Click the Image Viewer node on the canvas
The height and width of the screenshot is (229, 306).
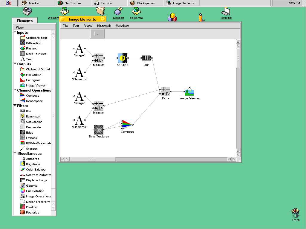click(x=189, y=92)
